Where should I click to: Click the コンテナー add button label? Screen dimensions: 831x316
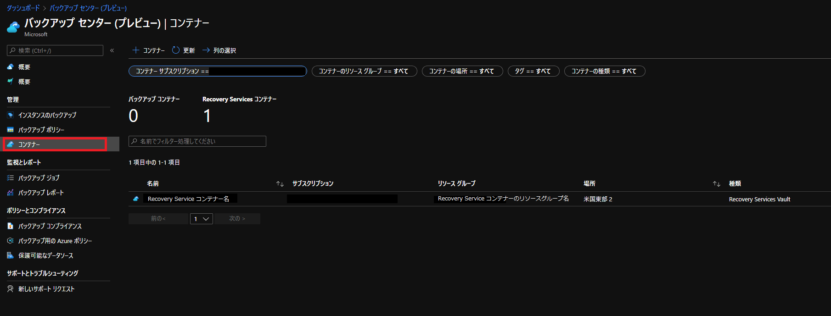(154, 50)
